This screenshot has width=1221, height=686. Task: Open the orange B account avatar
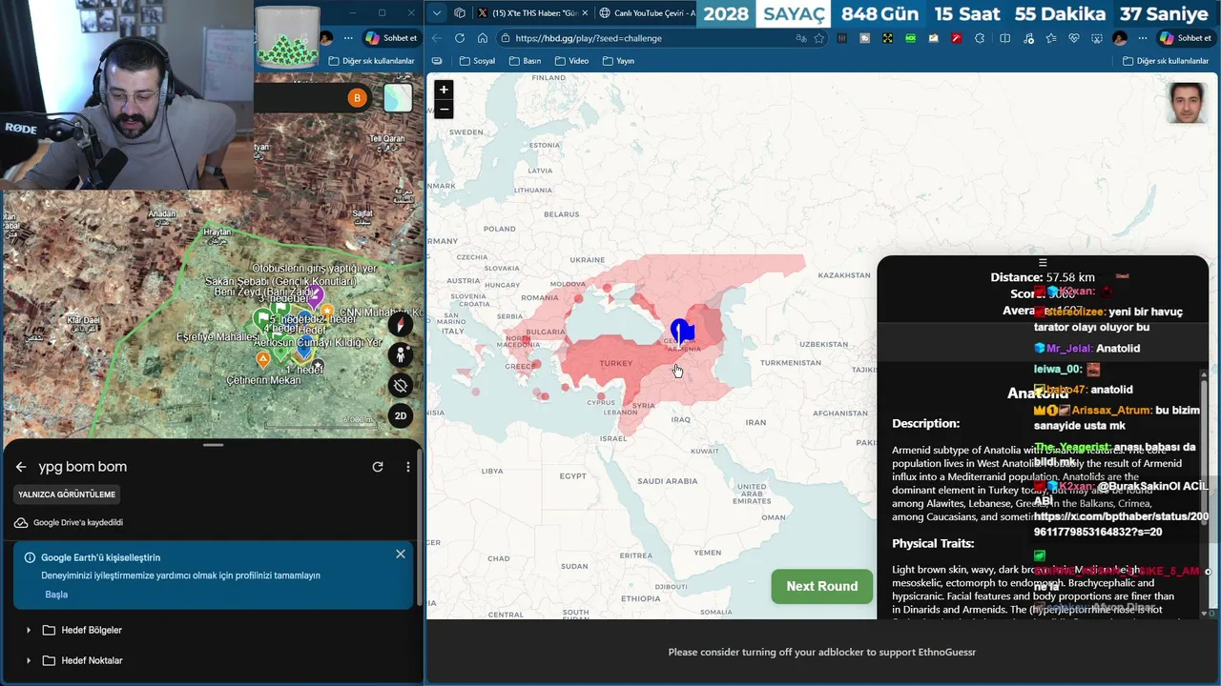pos(357,97)
